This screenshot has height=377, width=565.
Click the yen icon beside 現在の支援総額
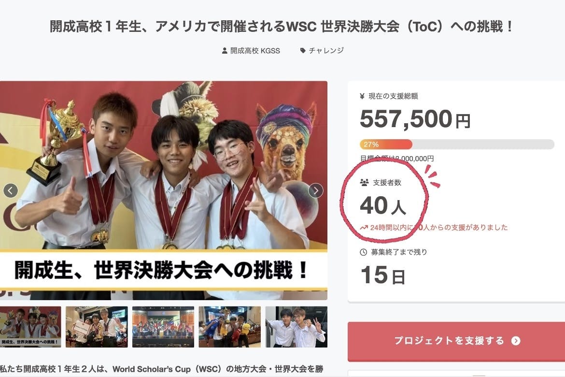coord(362,96)
